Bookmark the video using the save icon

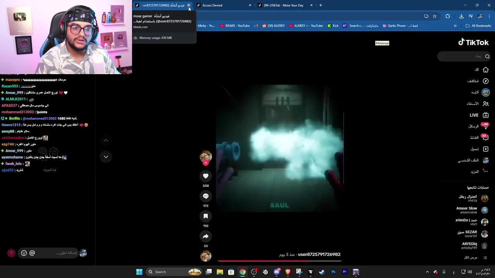click(206, 216)
